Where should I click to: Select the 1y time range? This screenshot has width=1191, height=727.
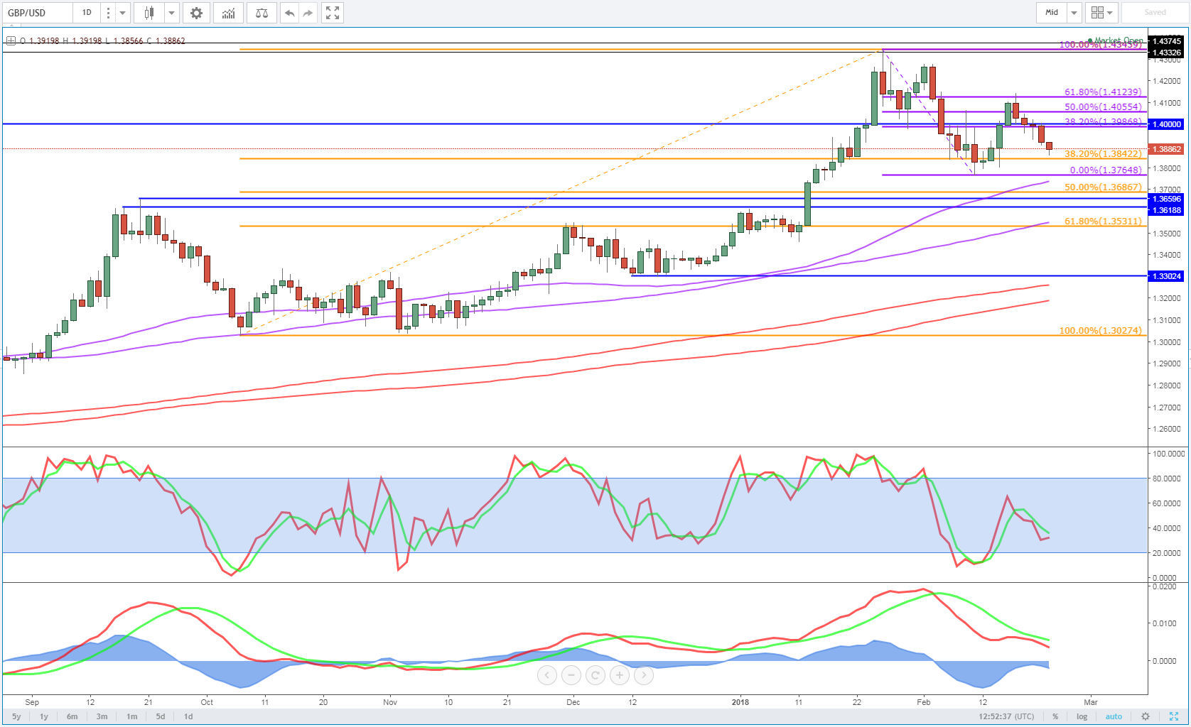(44, 716)
